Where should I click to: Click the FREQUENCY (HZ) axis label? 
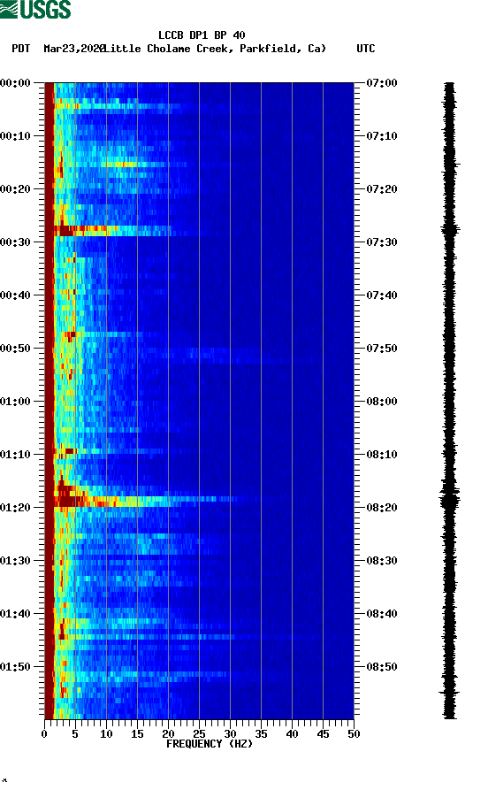point(210,744)
